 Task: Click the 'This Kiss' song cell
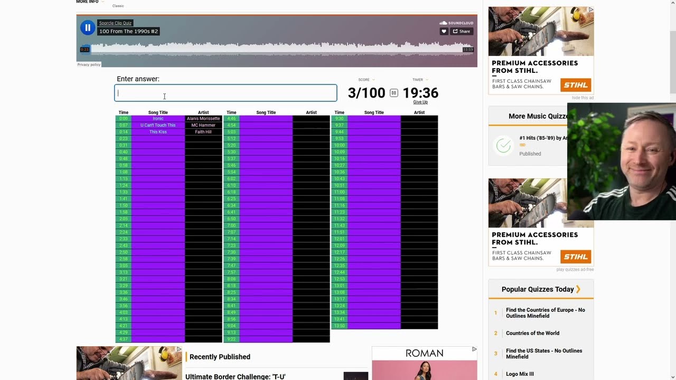pos(158,132)
